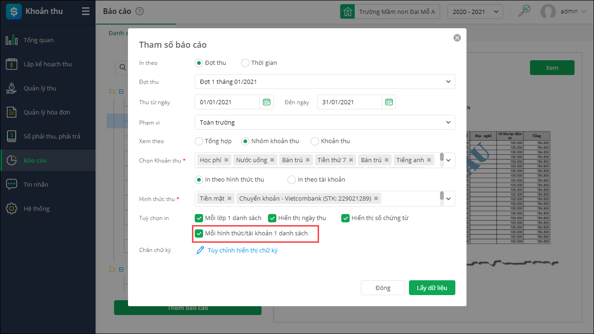Click the Lấy dữ liệu button

pyautogui.click(x=432, y=288)
